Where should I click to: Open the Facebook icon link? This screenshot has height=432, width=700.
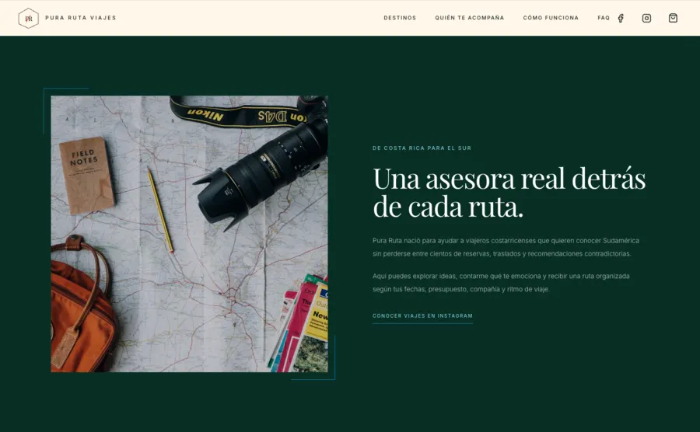[x=621, y=19]
